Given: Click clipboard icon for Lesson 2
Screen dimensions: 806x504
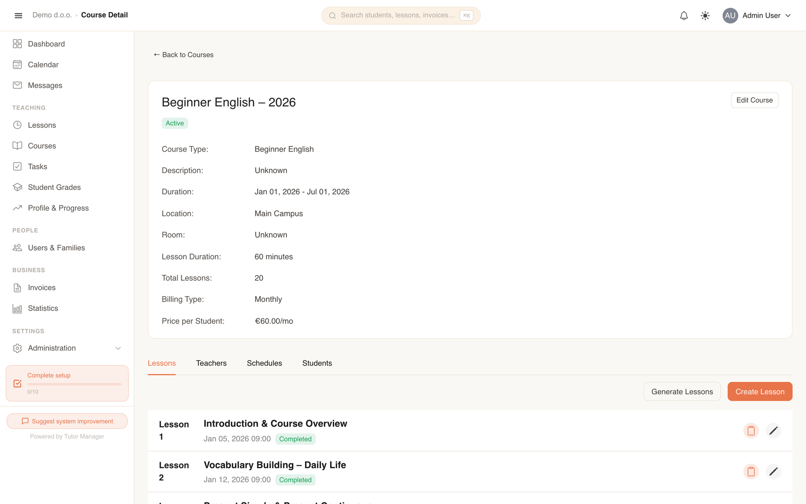Looking at the screenshot, I should [x=751, y=471].
